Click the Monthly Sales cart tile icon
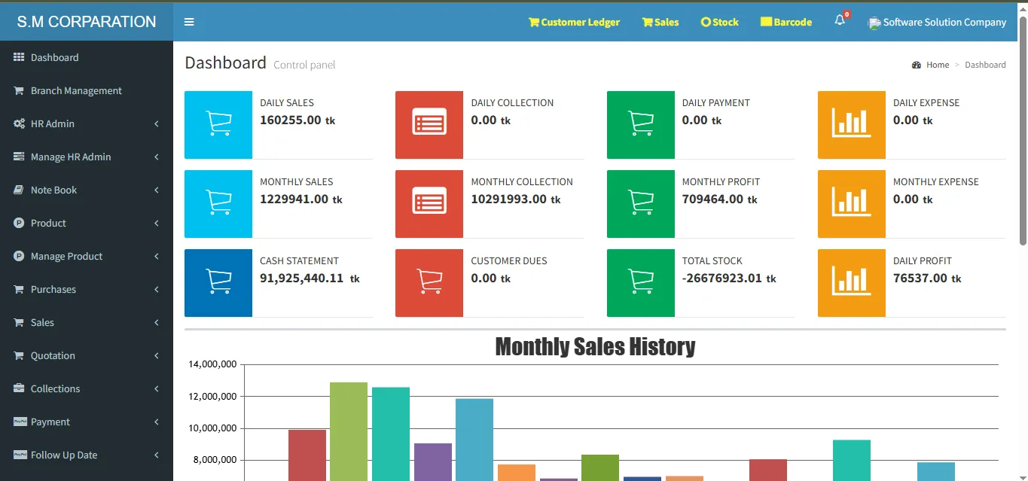Screen dimensions: 1028x481 coord(218,204)
